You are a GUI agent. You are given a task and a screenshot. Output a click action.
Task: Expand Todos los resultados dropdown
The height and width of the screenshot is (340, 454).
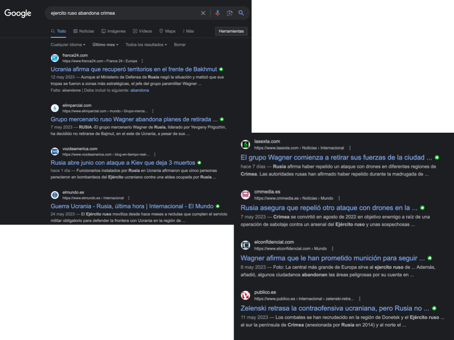click(x=146, y=45)
